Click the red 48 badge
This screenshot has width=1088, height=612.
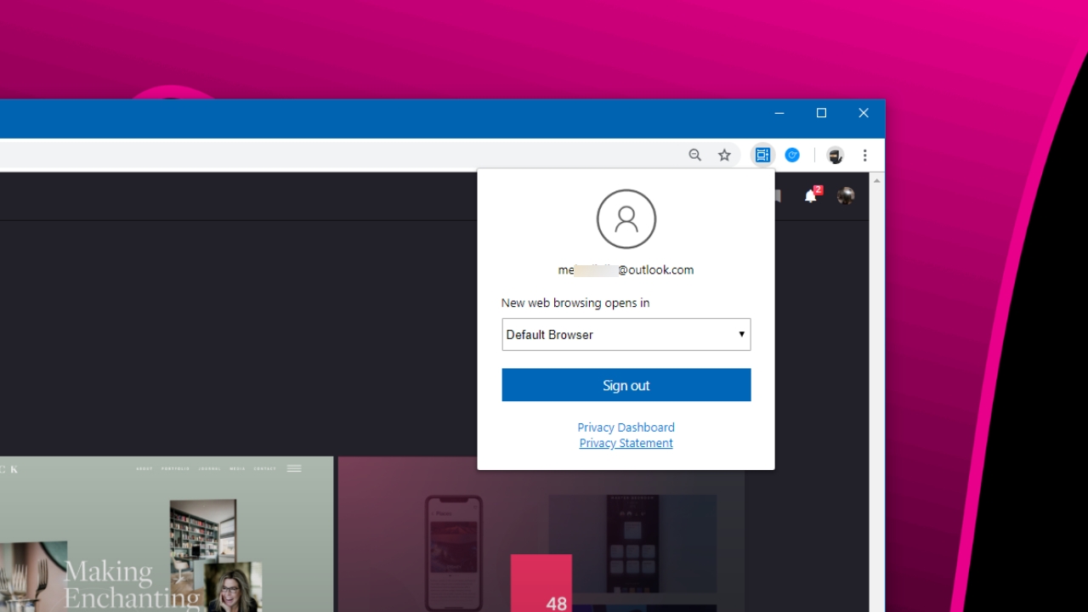pyautogui.click(x=541, y=583)
